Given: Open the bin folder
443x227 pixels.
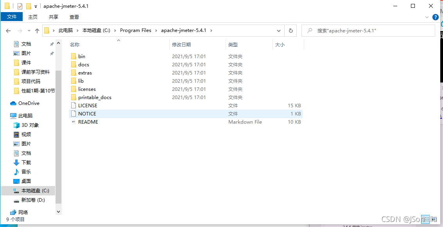Looking at the screenshot, I should pyautogui.click(x=82, y=57).
